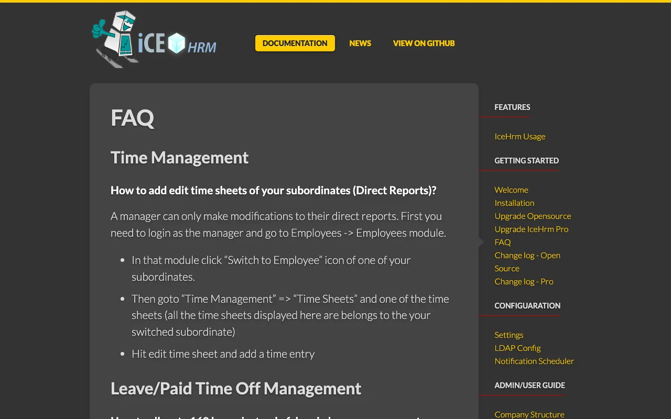Go to the News page
671x419 pixels.
click(x=360, y=43)
